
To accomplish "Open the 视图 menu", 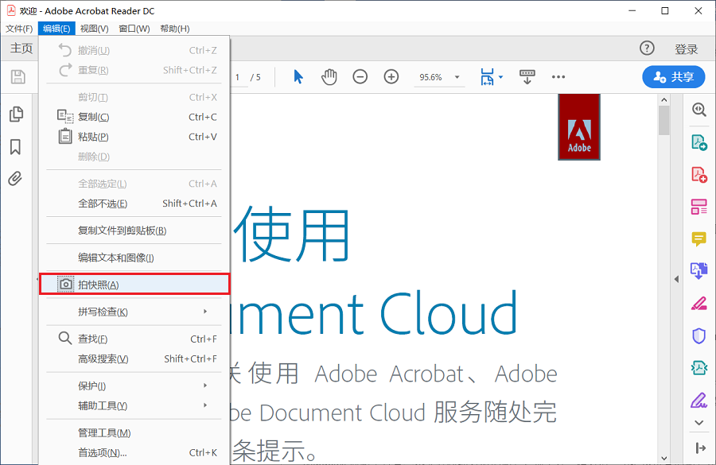I will (94, 29).
